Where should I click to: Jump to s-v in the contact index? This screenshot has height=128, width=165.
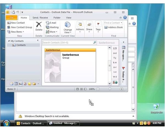pos(115,72)
